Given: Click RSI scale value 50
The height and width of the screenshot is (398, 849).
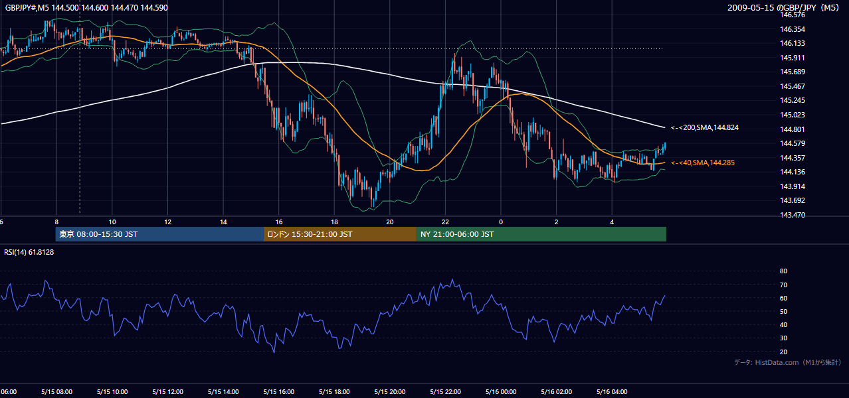Looking at the screenshot, I should (783, 311).
